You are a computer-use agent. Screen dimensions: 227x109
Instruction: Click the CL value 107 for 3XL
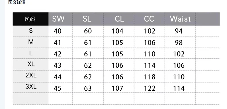click(x=118, y=88)
